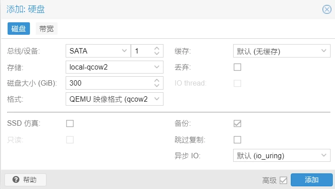The width and height of the screenshot is (335, 189).
Task: Decrease the device number with down arrow
Action: point(157,53)
